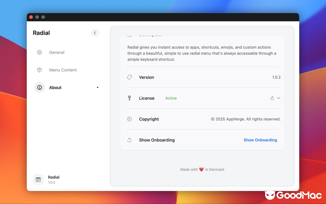The width and height of the screenshot is (326, 204).
Task: Click the tag icon beside Version
Action: (x=129, y=77)
